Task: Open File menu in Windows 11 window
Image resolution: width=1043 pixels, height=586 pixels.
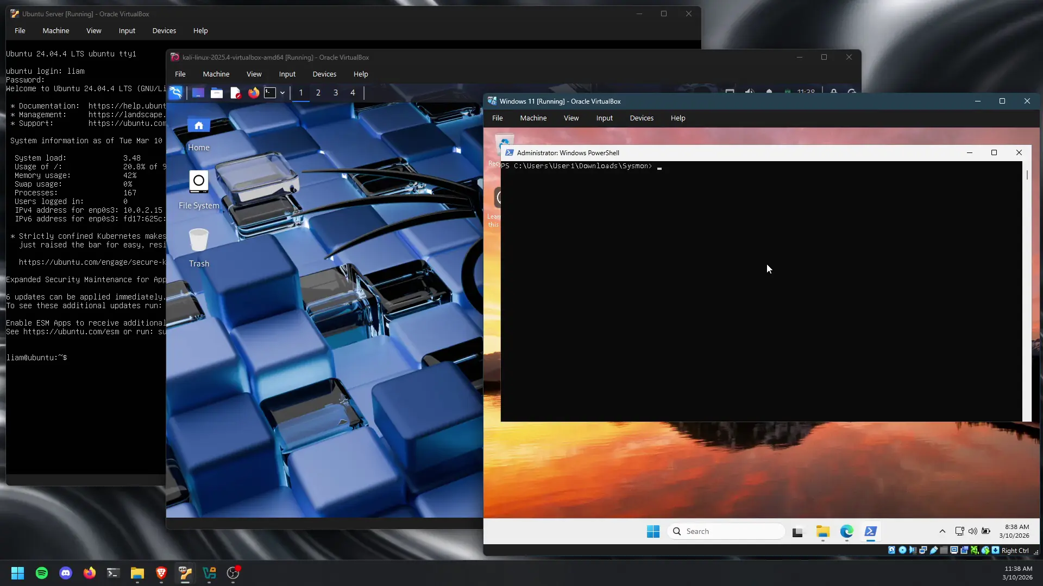Action: (498, 118)
